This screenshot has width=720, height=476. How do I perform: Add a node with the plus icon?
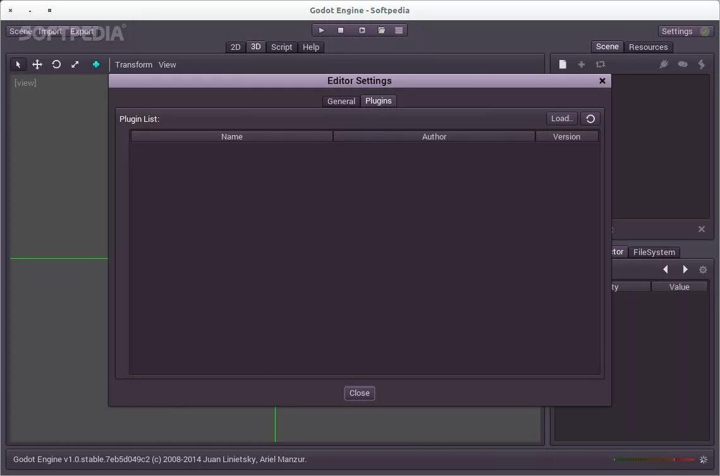[582, 64]
